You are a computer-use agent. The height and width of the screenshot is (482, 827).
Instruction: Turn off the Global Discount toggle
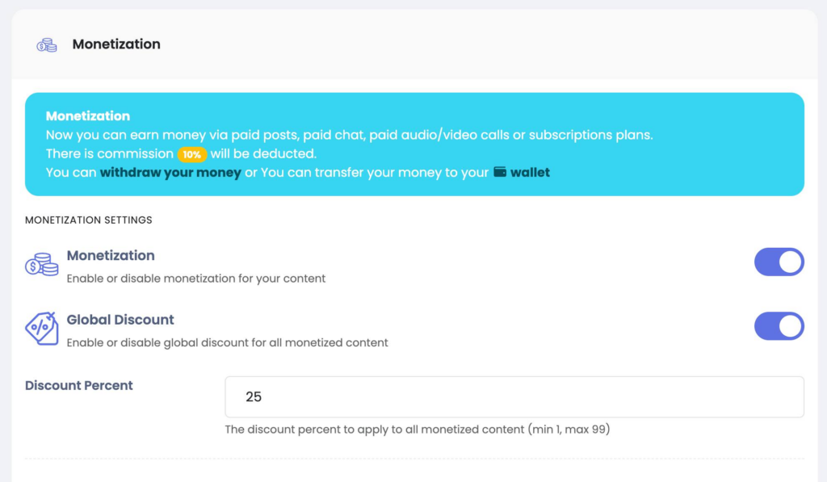click(779, 326)
